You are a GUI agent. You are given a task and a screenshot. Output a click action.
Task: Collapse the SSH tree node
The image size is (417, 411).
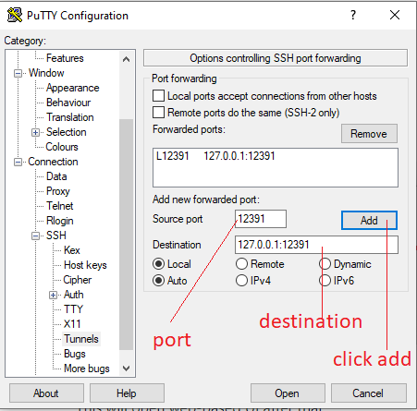[x=35, y=236]
